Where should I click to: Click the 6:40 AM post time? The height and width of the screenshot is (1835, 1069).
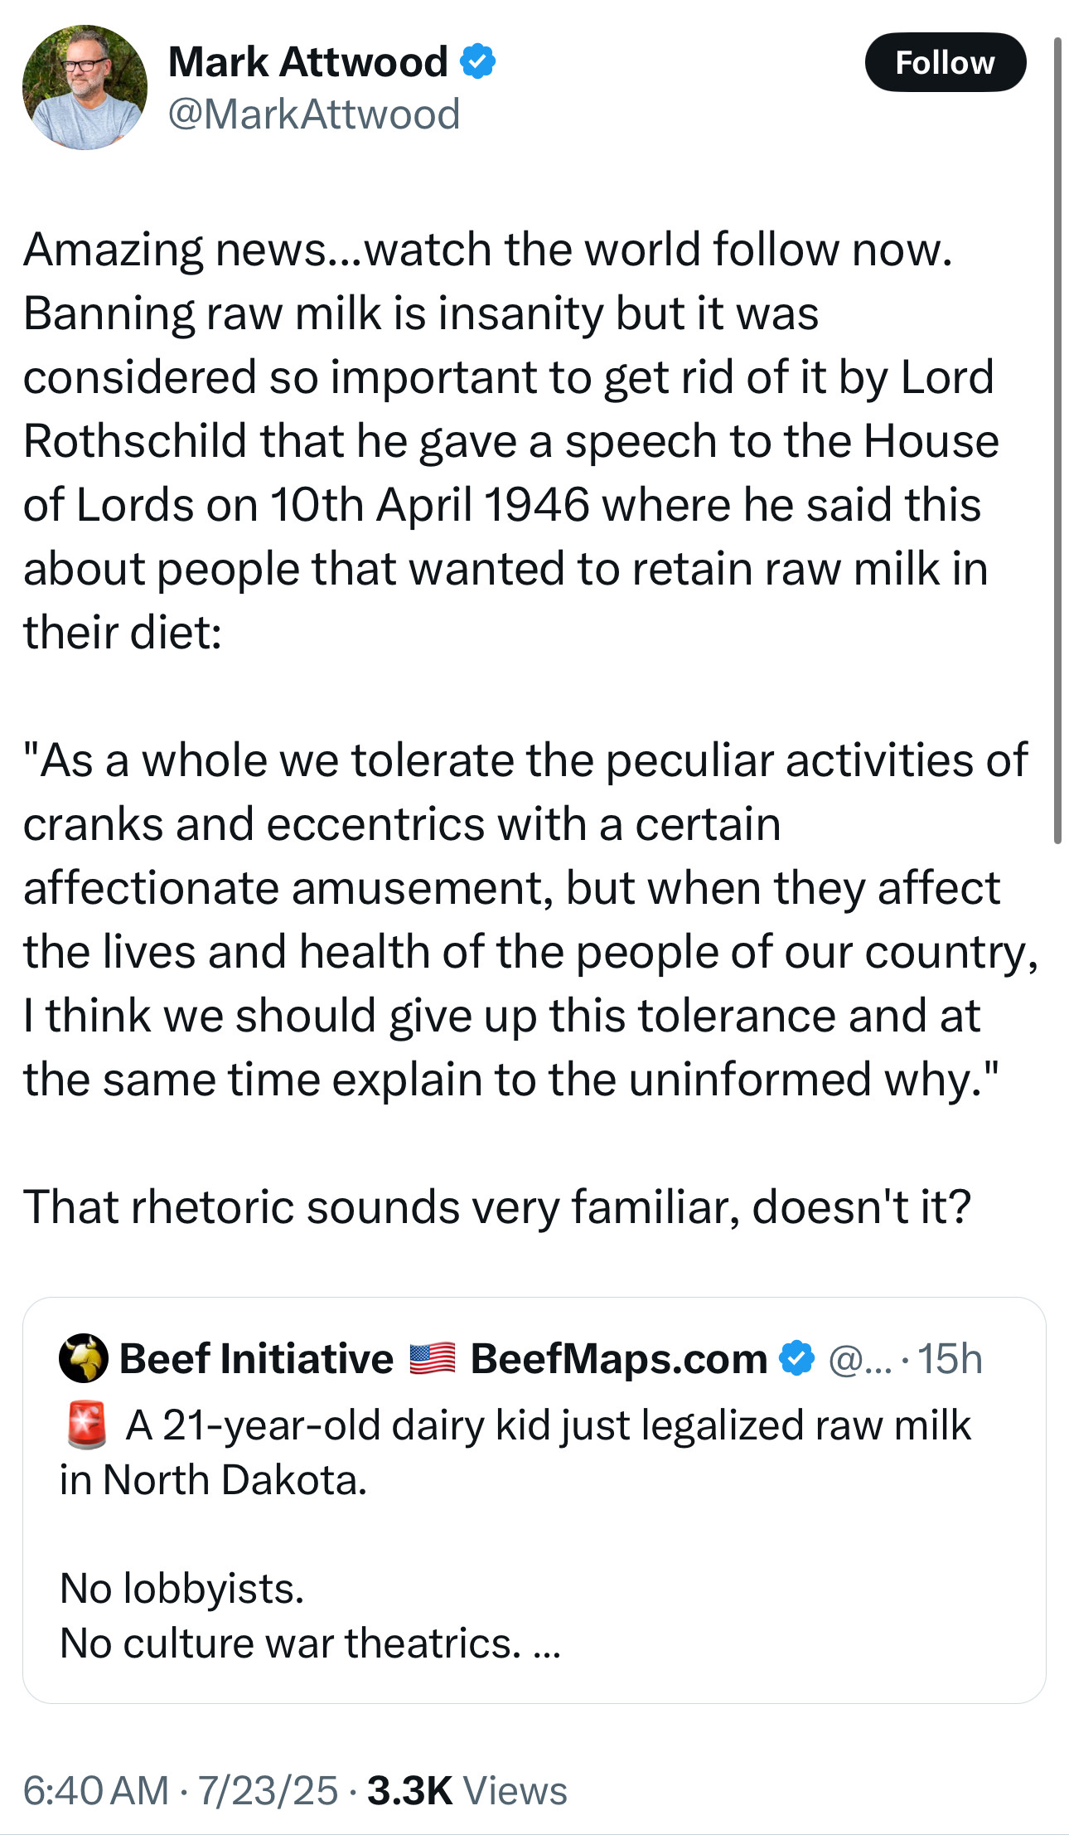point(95,1790)
